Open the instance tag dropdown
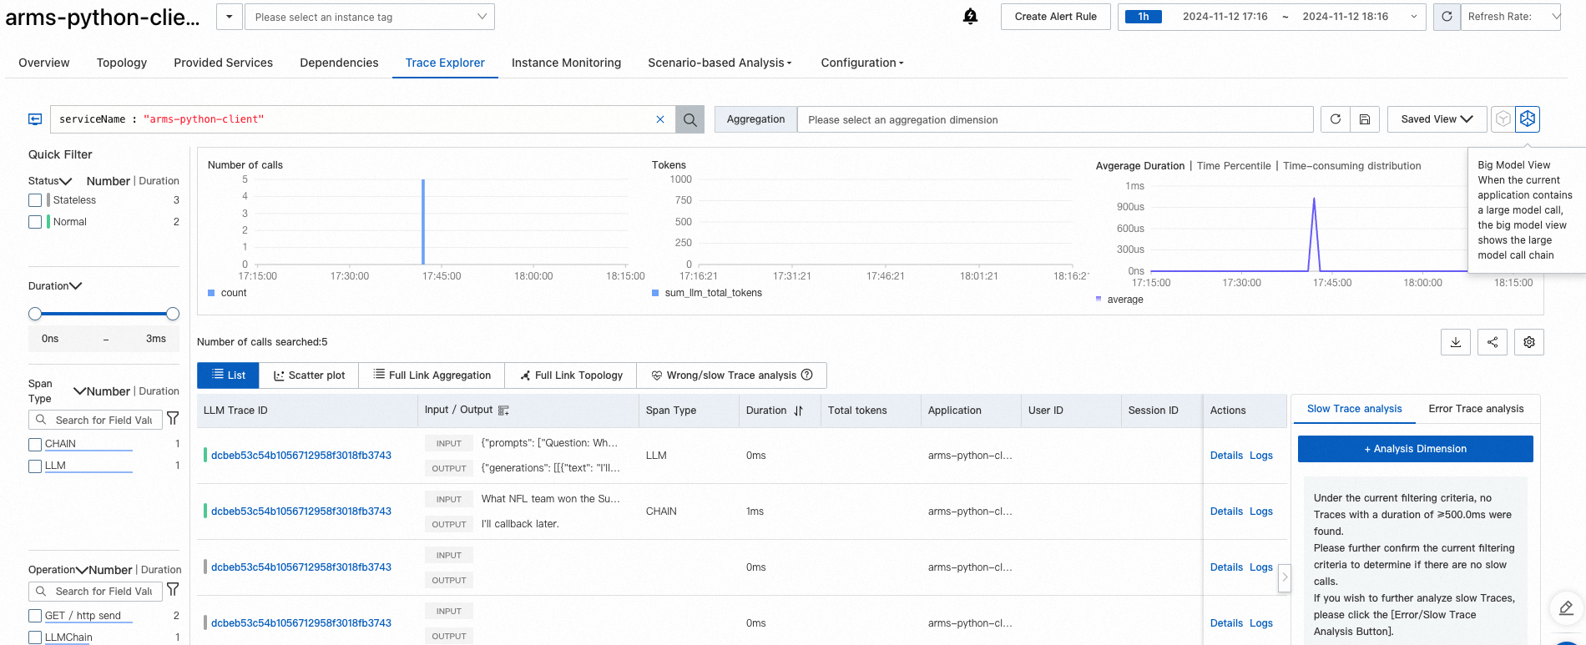 (x=369, y=17)
